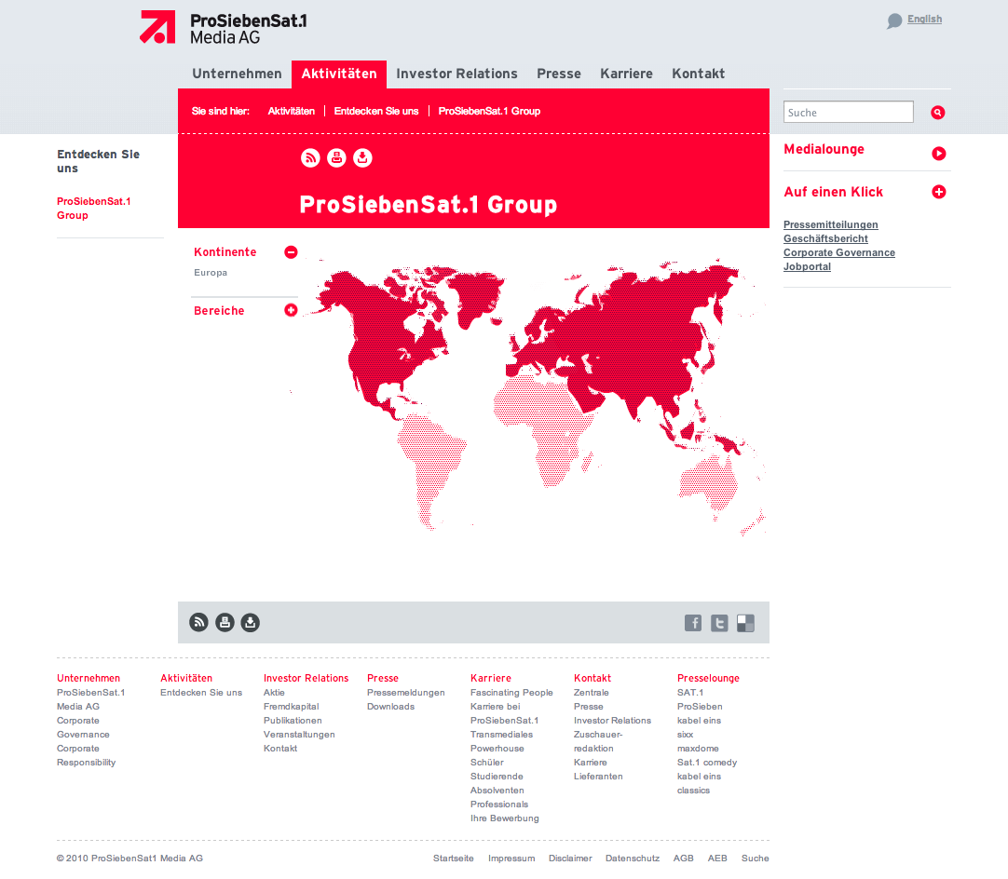The height and width of the screenshot is (879, 1008).
Task: Open Veranstaltungen footer link
Action: tap(299, 735)
